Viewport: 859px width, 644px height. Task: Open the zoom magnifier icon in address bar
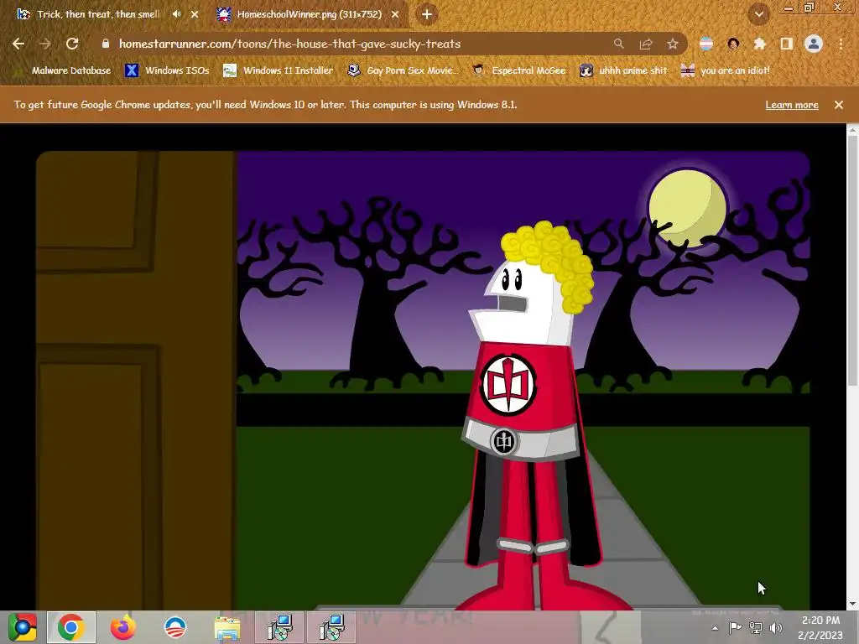618,44
